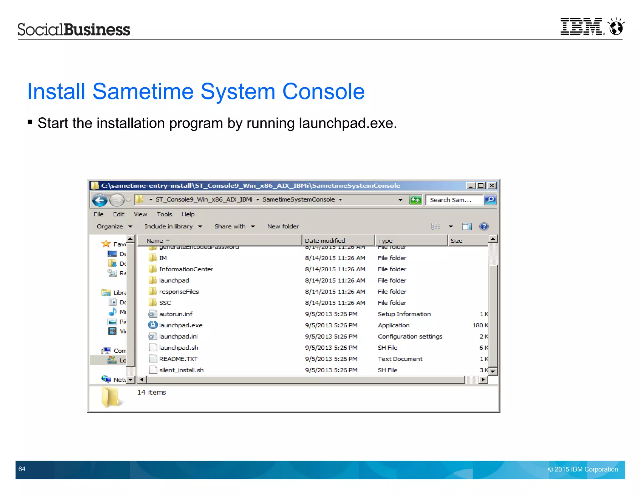Open dropdown arrow after SametimeSystemConsole breadcrumb
The height and width of the screenshot is (495, 641).
(340, 200)
